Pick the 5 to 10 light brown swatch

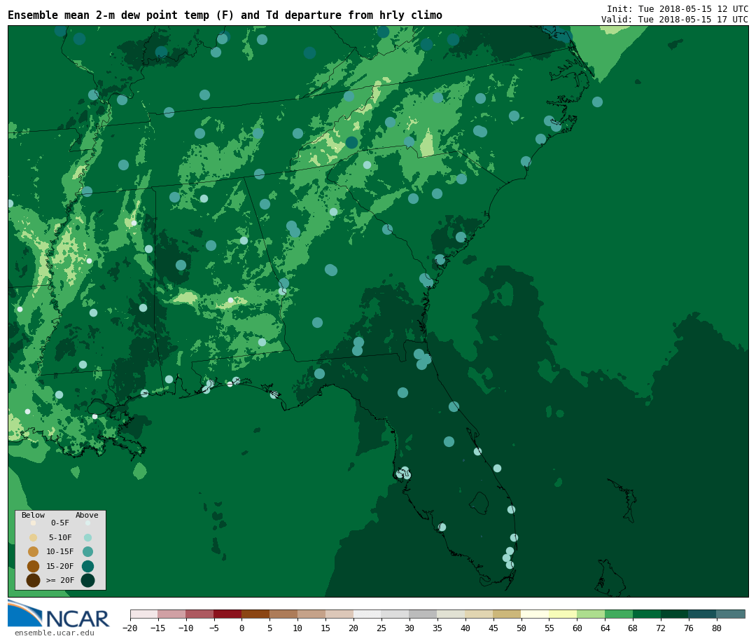(x=284, y=614)
